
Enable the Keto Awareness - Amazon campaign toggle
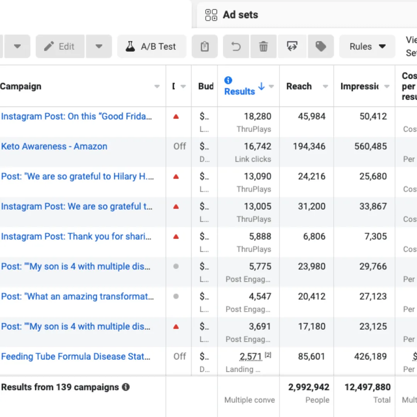coord(179,146)
